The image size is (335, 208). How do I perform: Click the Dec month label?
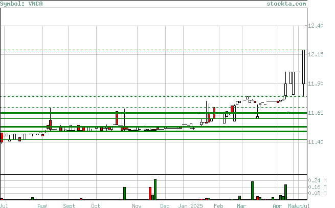pyautogui.click(x=165, y=206)
